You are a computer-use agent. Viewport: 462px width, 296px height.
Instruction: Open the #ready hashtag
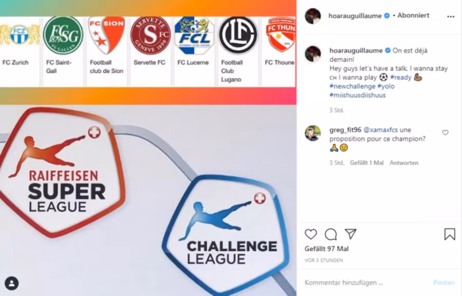[x=400, y=77]
